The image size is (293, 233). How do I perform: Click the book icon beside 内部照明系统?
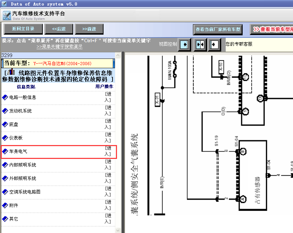(5, 165)
